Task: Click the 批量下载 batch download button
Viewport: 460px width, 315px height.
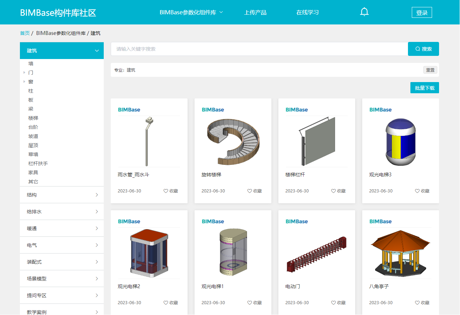Action: (x=424, y=88)
